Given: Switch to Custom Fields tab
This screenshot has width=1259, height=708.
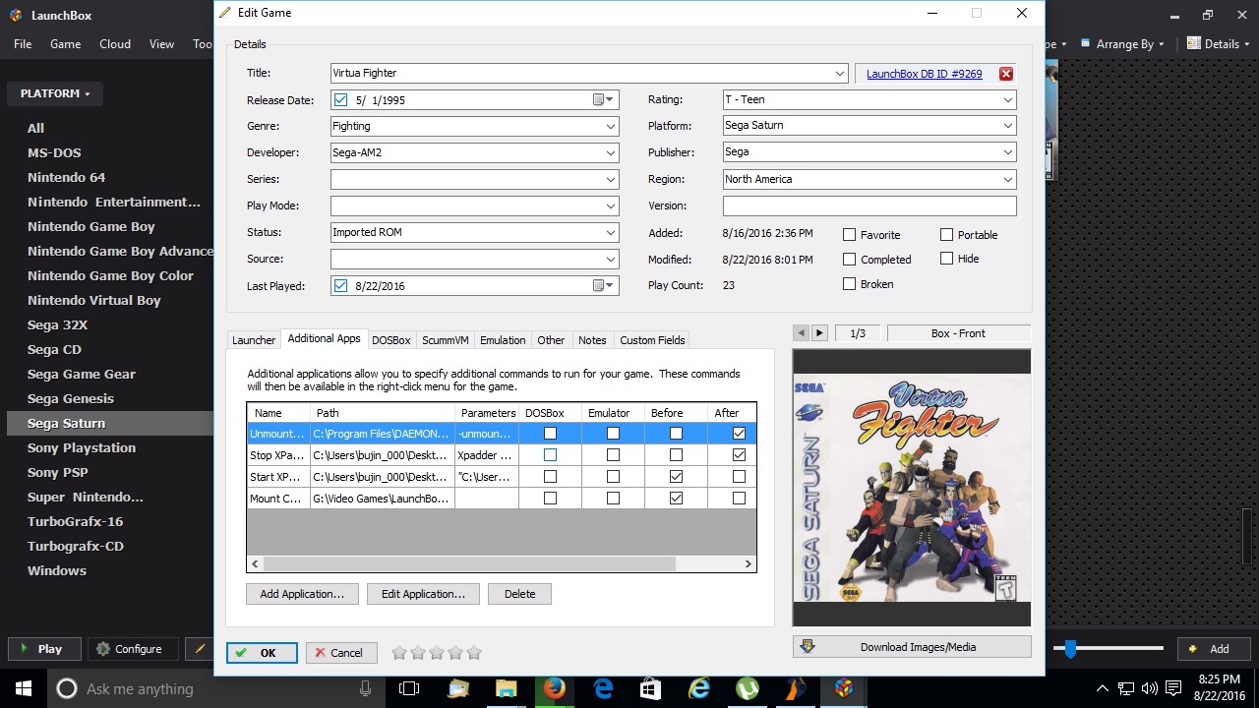Looking at the screenshot, I should [x=652, y=340].
